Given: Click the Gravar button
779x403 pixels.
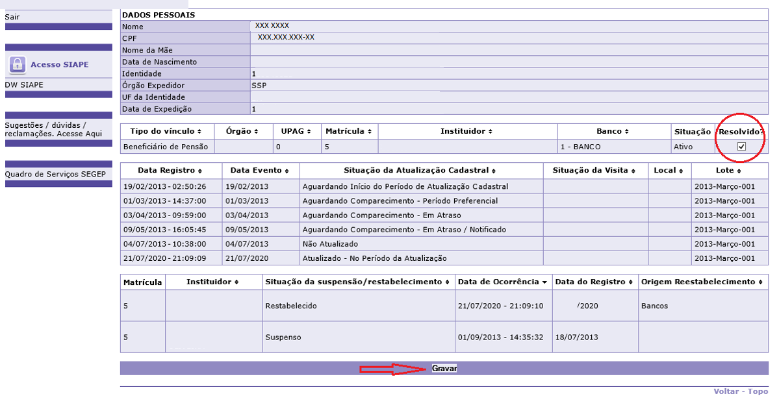Looking at the screenshot, I should (444, 368).
